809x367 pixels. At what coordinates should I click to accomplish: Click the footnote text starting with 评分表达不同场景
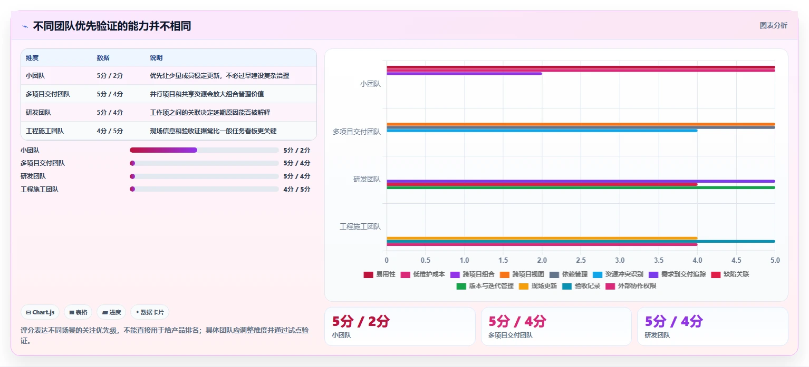(x=165, y=335)
